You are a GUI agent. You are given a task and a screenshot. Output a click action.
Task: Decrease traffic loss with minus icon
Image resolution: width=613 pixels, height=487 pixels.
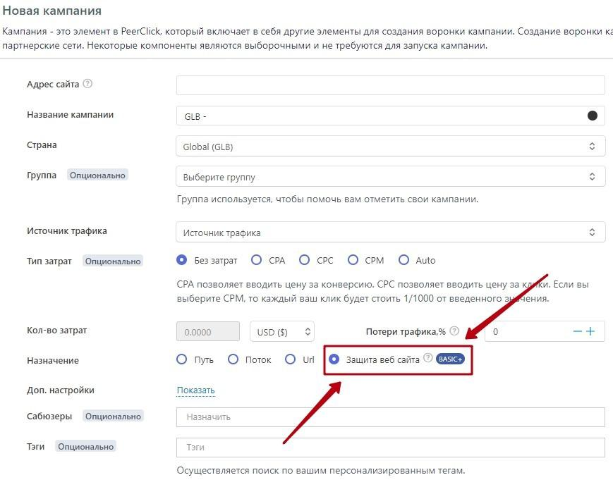click(x=578, y=331)
